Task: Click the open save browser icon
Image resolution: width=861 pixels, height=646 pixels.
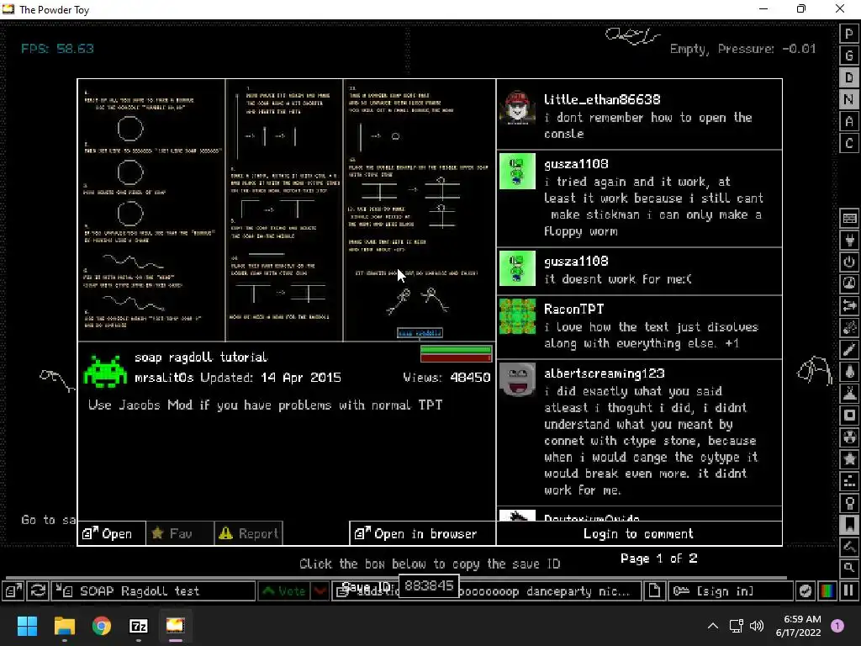Action: coord(13,591)
